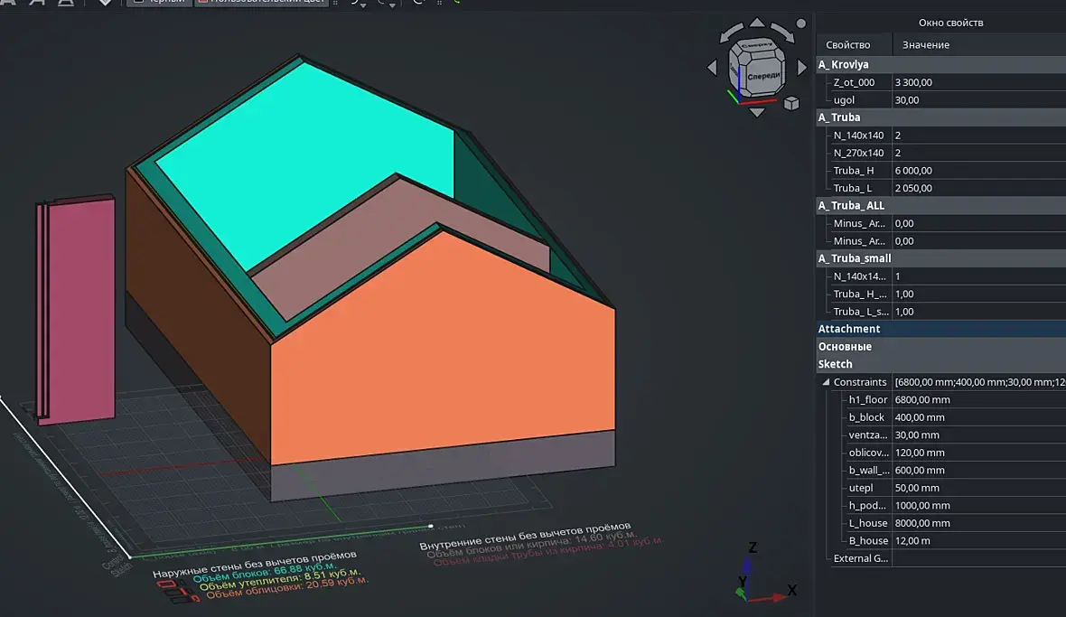Edit the L_house value 8000,00 mm
1066x617 pixels.
click(x=979, y=523)
